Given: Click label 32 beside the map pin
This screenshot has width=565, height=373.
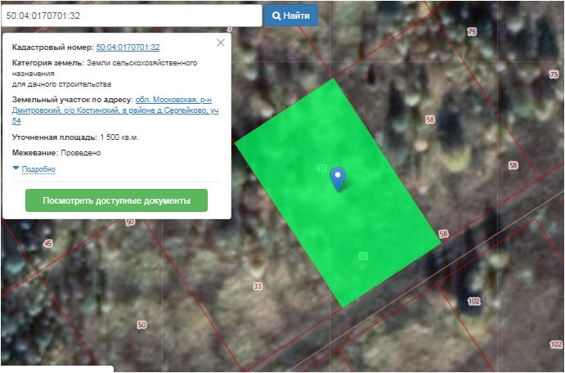Looking at the screenshot, I should [321, 168].
